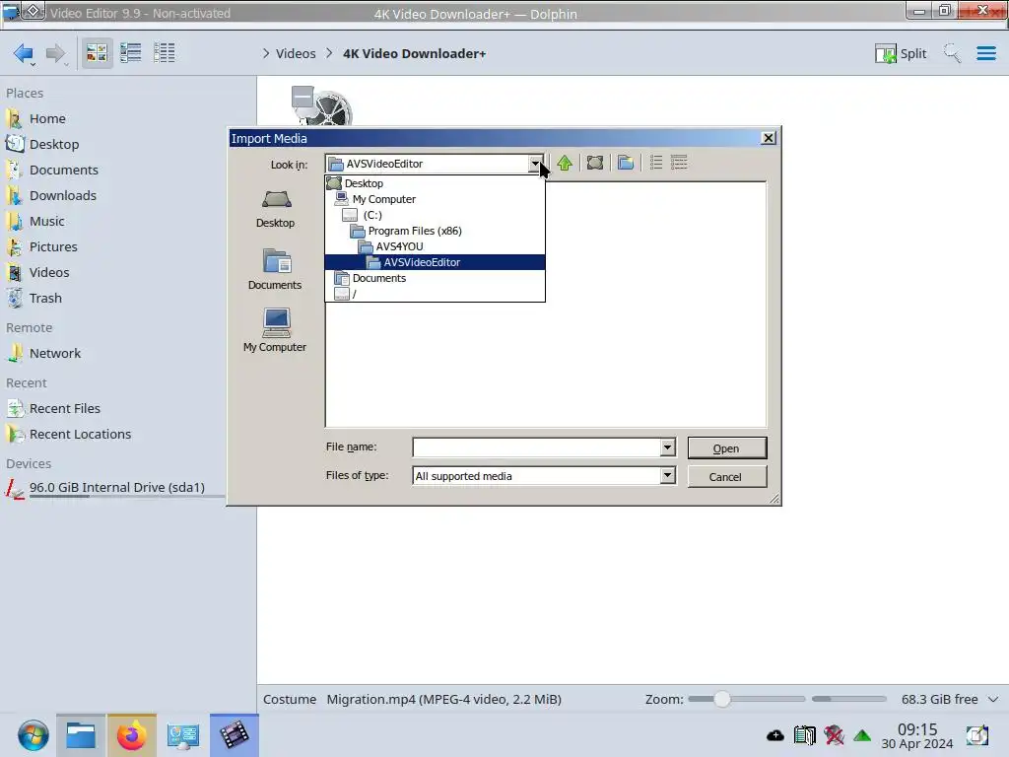Expand the 68.3 GiB free chevron
This screenshot has height=757, width=1009.
[x=992, y=699]
